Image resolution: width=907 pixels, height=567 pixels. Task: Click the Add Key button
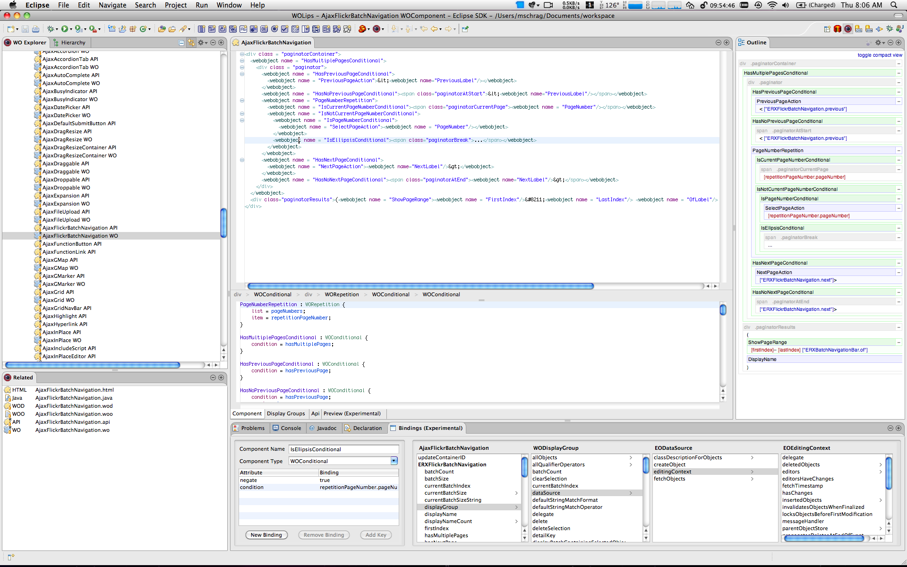pyautogui.click(x=376, y=535)
